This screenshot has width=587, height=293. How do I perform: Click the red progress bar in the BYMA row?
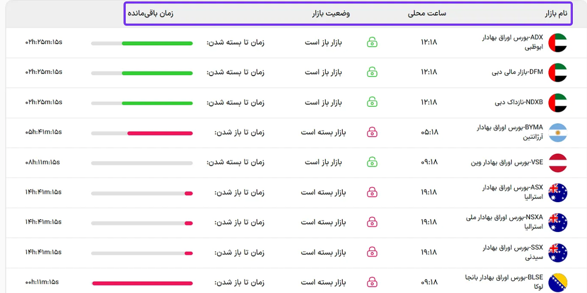click(160, 133)
